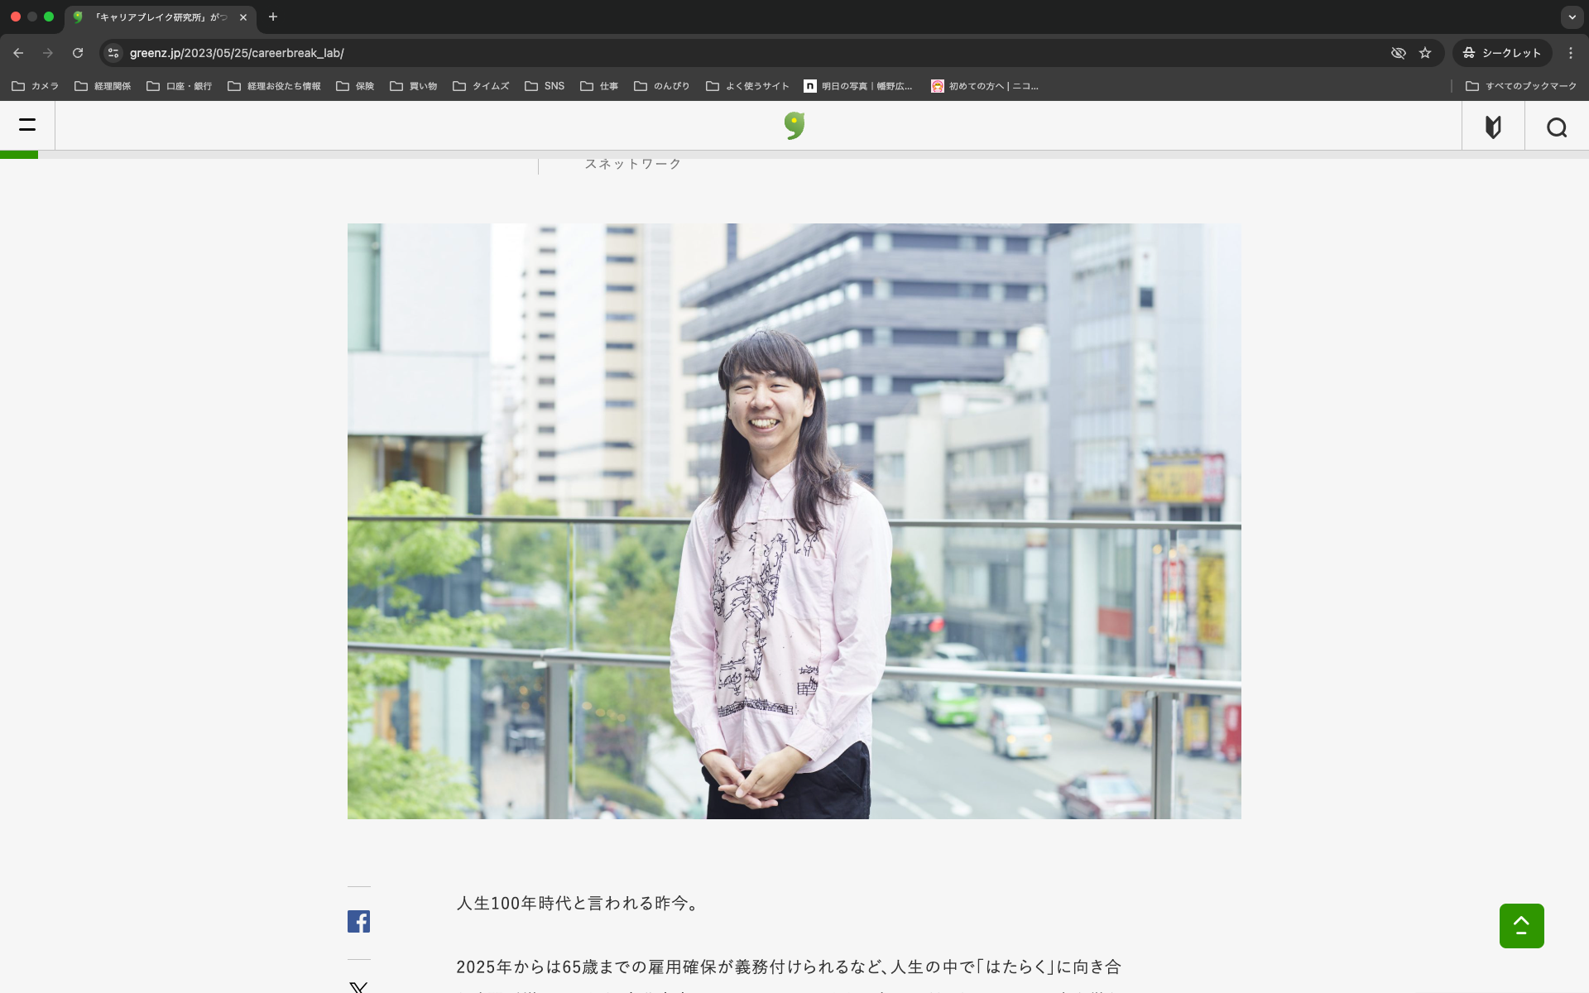Go back to previous page
The image size is (1589, 993).
[x=18, y=53]
